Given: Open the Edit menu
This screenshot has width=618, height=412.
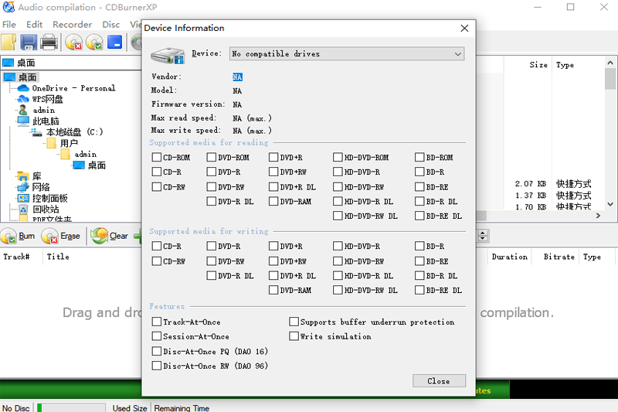Looking at the screenshot, I should 34,25.
